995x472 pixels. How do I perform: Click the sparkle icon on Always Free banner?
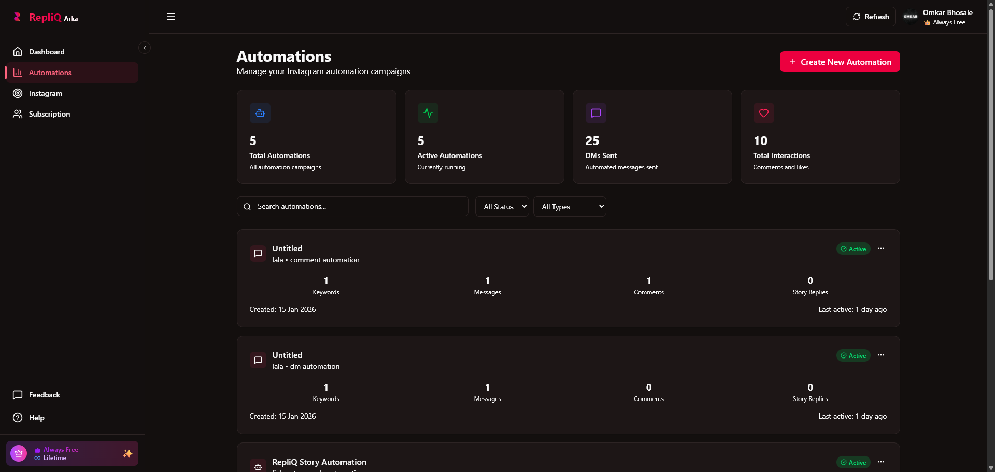[x=127, y=454]
